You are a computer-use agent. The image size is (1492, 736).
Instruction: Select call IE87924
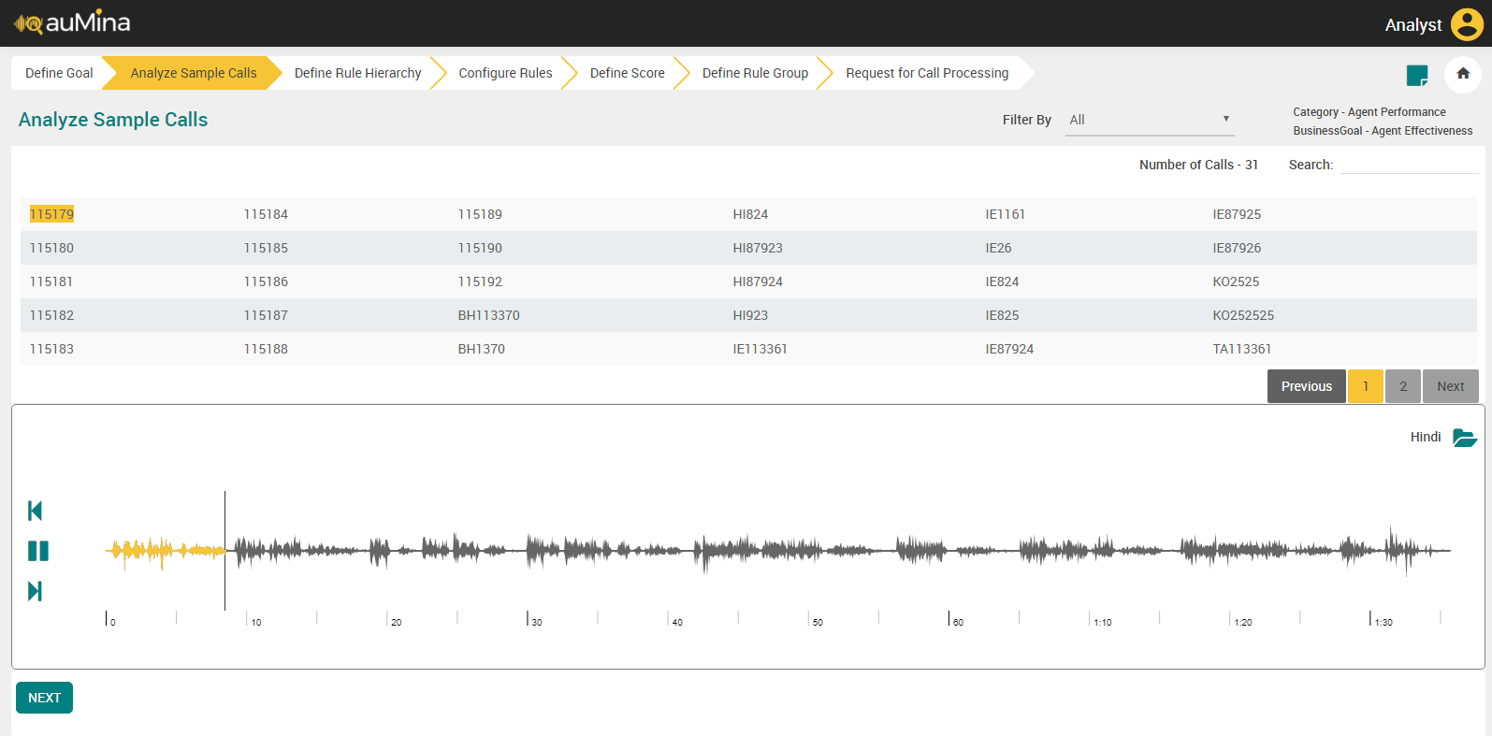(1009, 349)
